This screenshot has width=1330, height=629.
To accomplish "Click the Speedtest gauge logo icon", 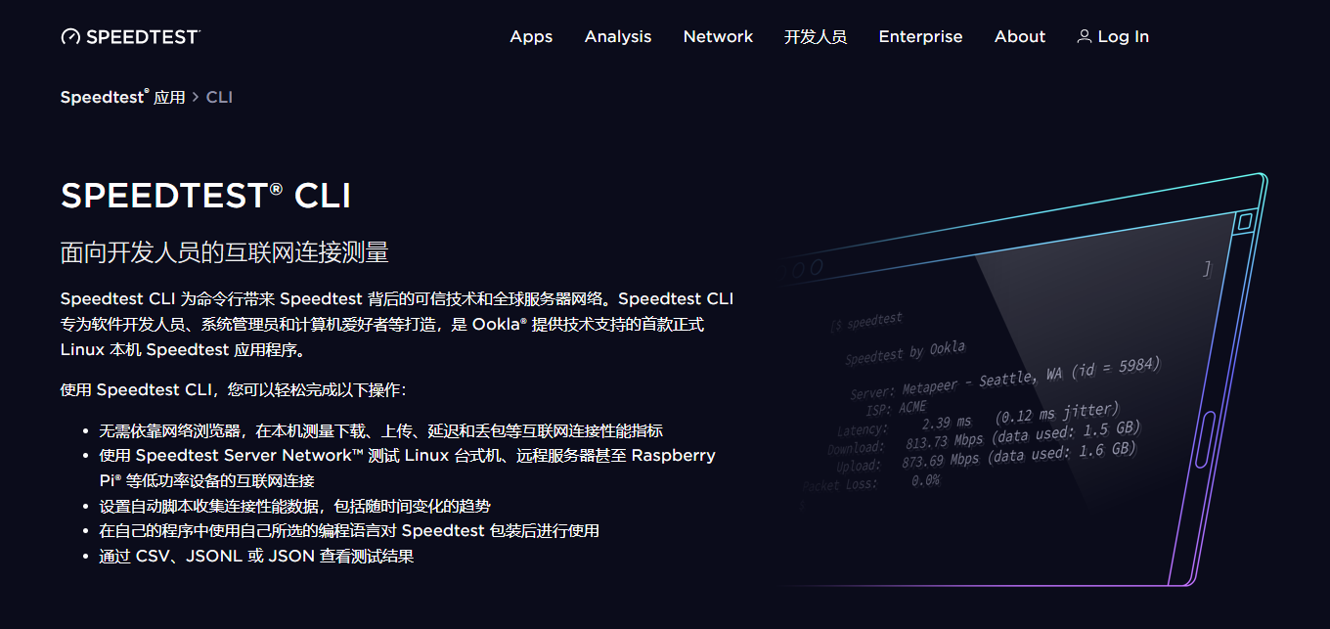I will point(70,37).
